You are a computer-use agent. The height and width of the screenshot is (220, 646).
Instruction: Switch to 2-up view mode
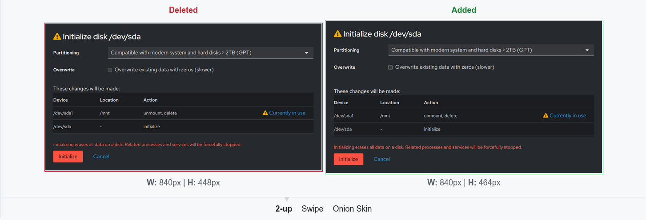[x=284, y=209]
